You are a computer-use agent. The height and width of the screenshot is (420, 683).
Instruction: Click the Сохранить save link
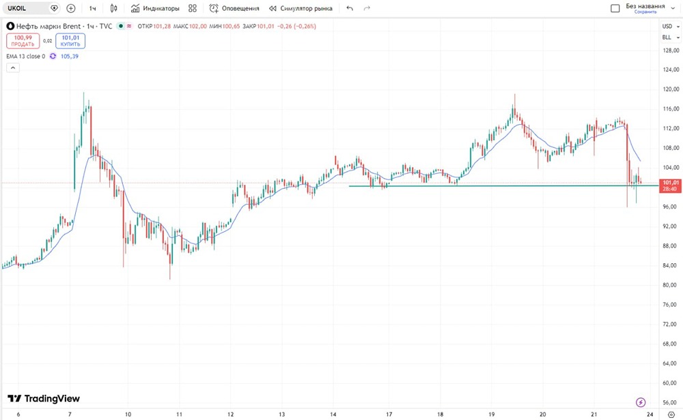pos(645,12)
